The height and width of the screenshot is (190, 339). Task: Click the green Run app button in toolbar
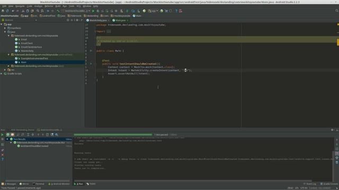93,11
